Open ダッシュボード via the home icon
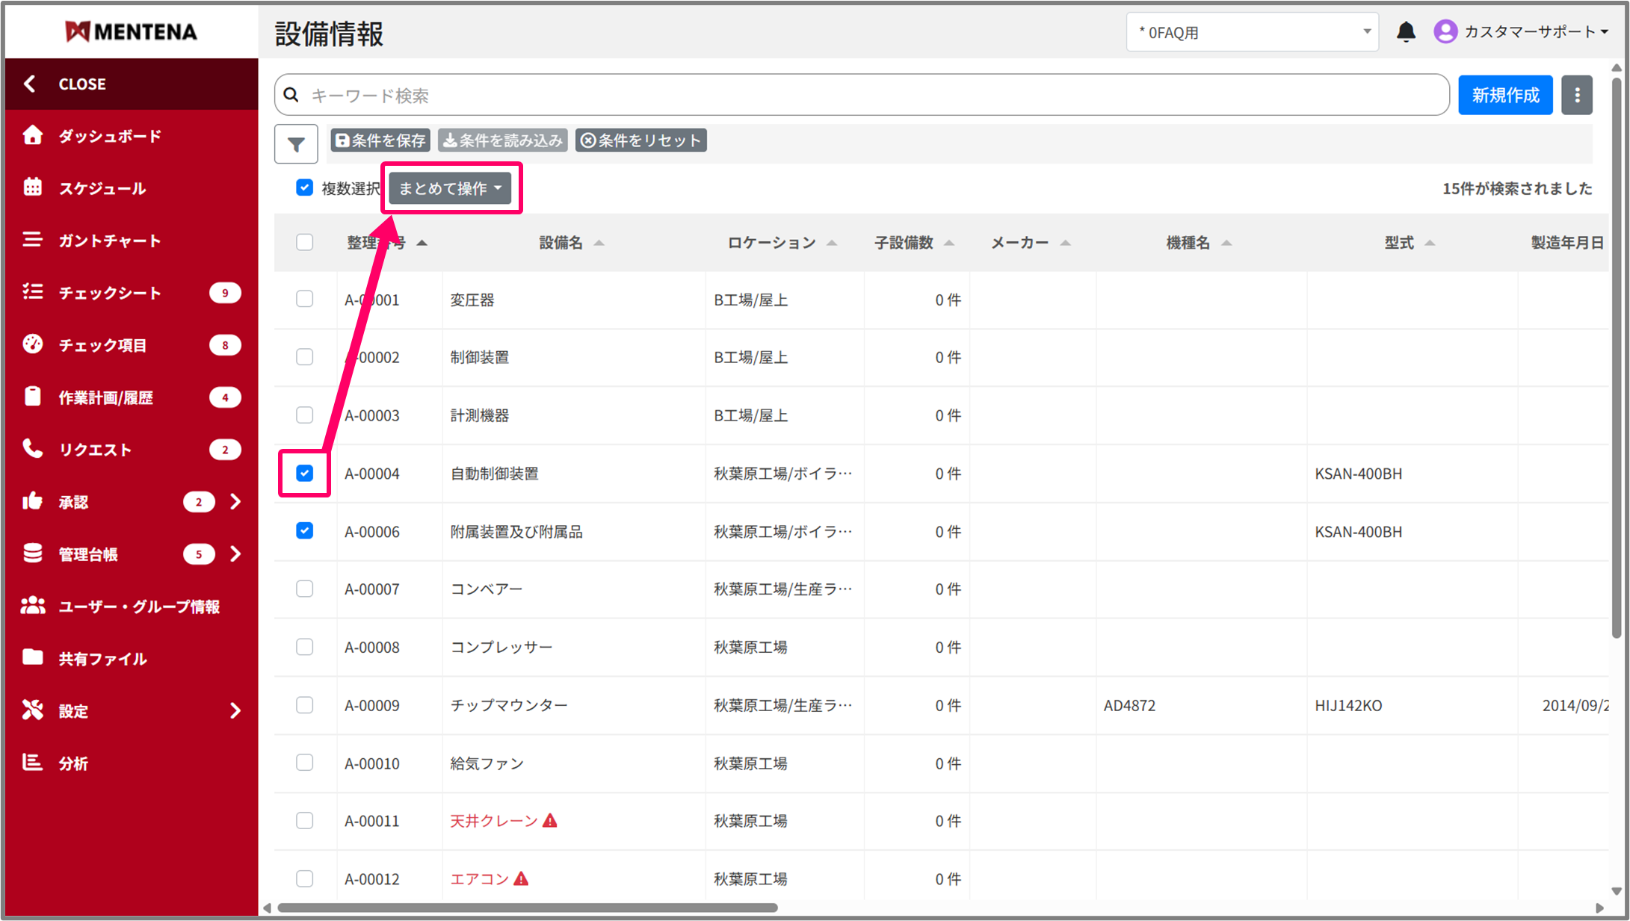Image resolution: width=1630 pixels, height=921 pixels. (33, 135)
